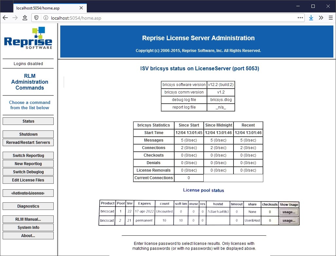Click the 'report log file' label cell

coord(184,107)
